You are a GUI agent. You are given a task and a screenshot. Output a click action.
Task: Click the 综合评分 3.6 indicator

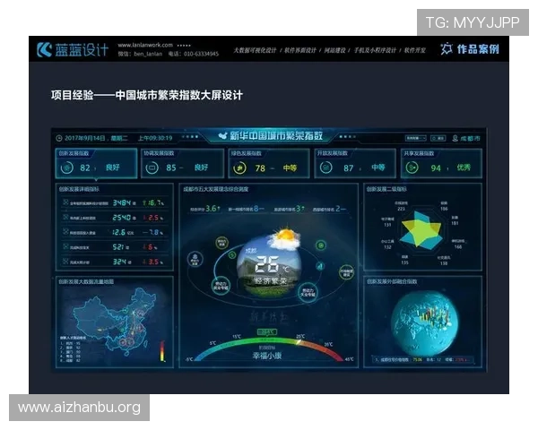[x=205, y=209]
